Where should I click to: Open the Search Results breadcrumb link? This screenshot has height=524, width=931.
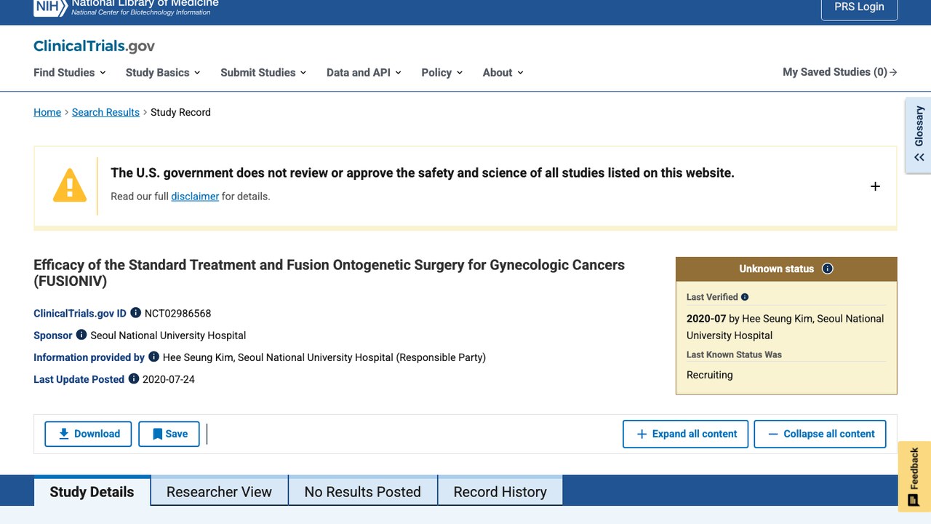click(105, 112)
